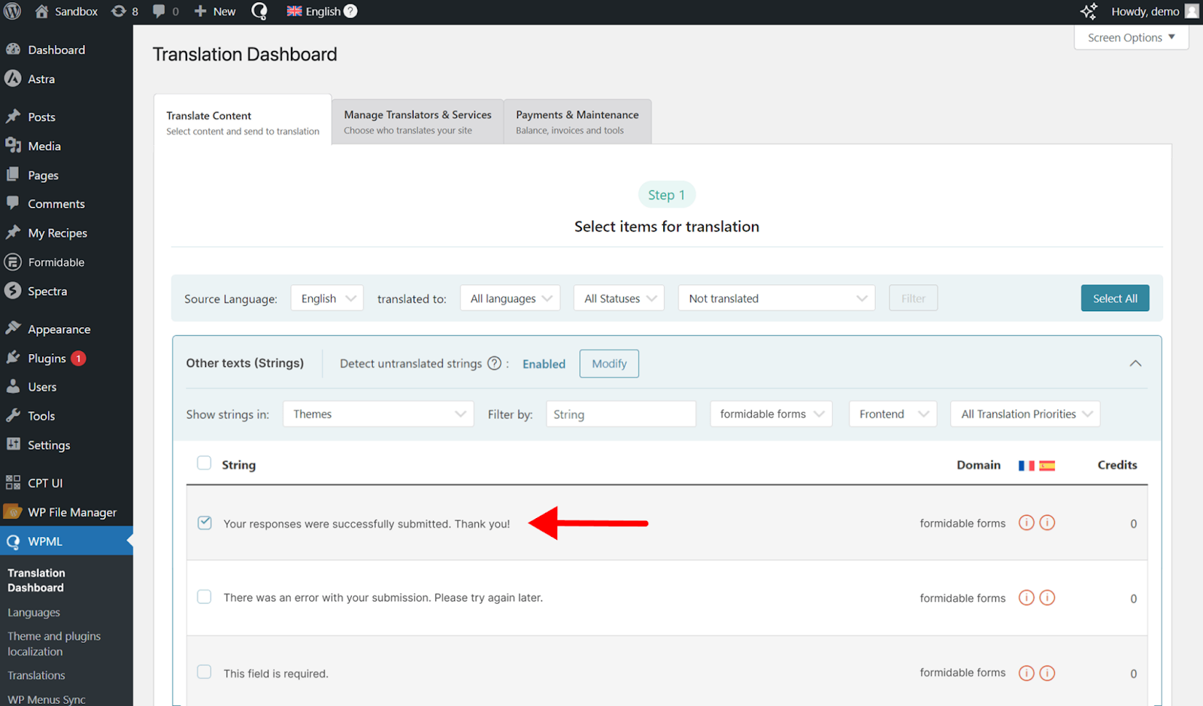Check the 'There was an error' string checkbox
The image size is (1203, 706).
point(205,597)
